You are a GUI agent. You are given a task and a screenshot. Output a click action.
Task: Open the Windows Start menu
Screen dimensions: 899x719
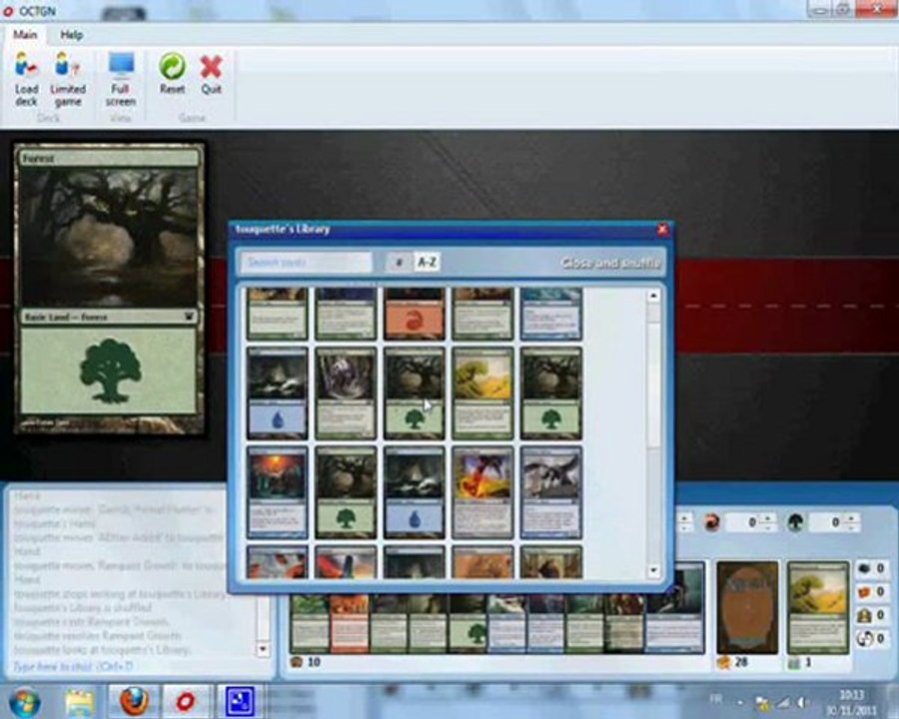pyautogui.click(x=23, y=701)
